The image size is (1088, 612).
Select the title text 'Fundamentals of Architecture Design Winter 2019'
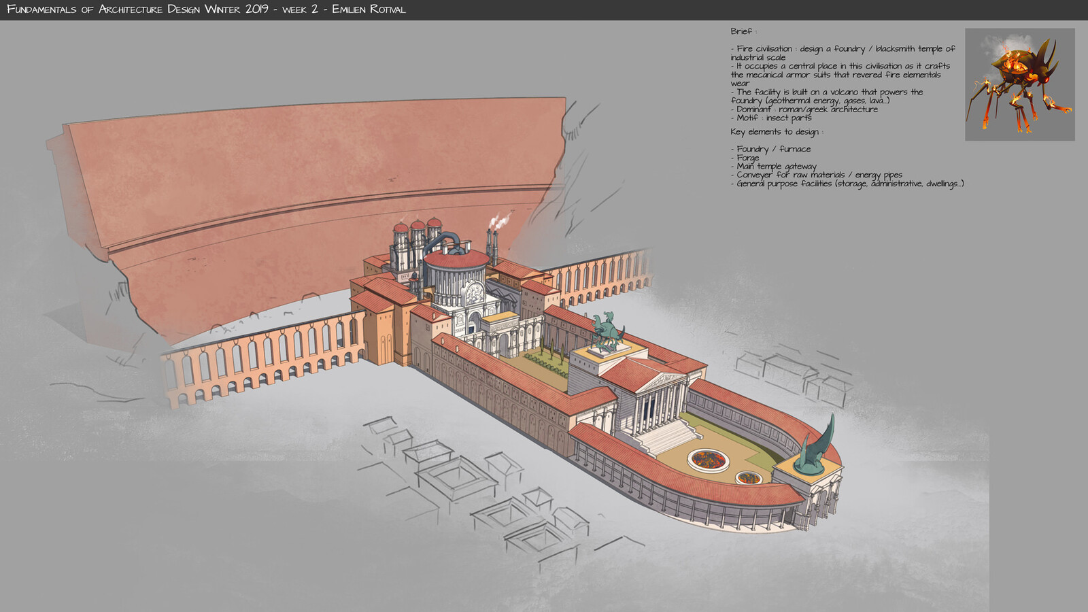click(x=137, y=9)
